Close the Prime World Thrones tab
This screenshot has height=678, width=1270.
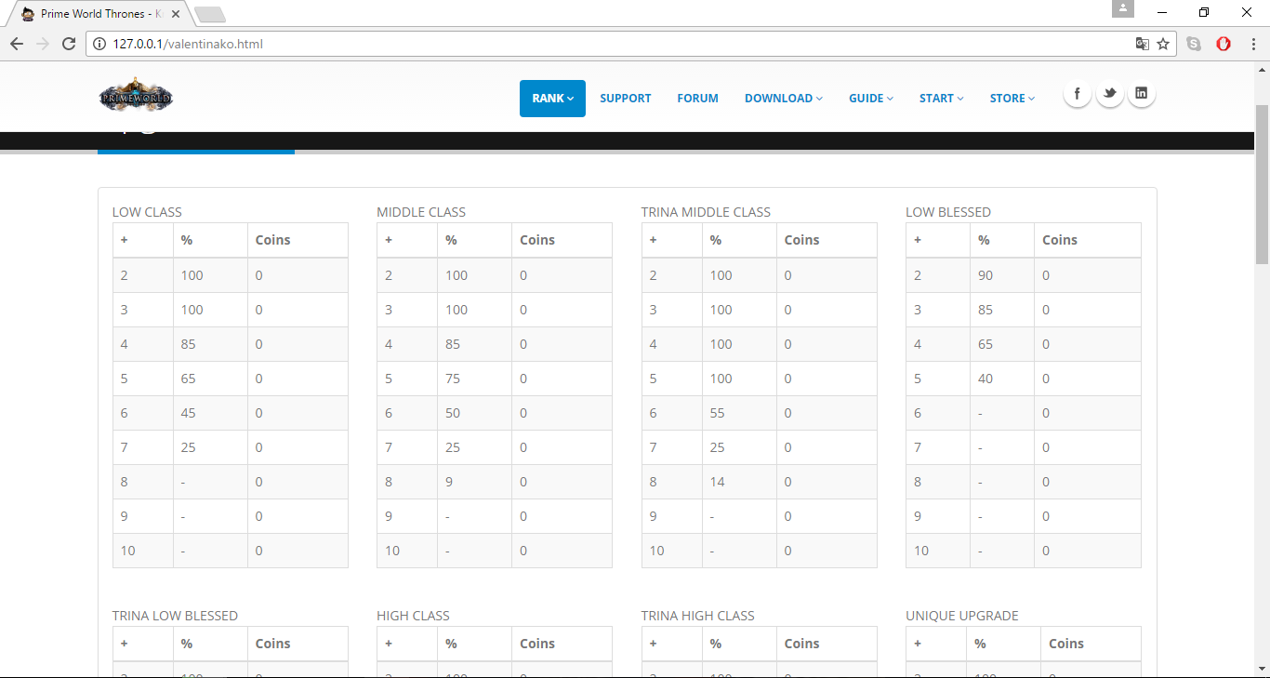click(176, 14)
